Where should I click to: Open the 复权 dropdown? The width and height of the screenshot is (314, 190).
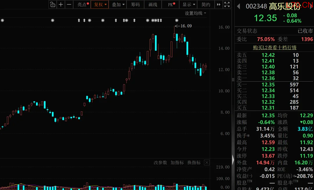100,4
